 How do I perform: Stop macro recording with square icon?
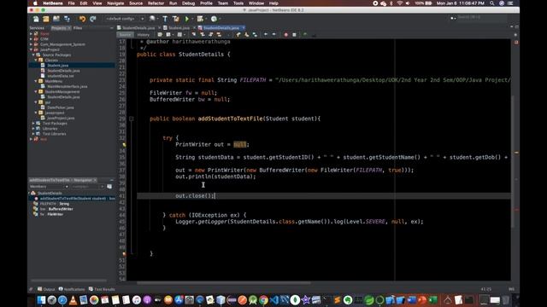point(294,34)
